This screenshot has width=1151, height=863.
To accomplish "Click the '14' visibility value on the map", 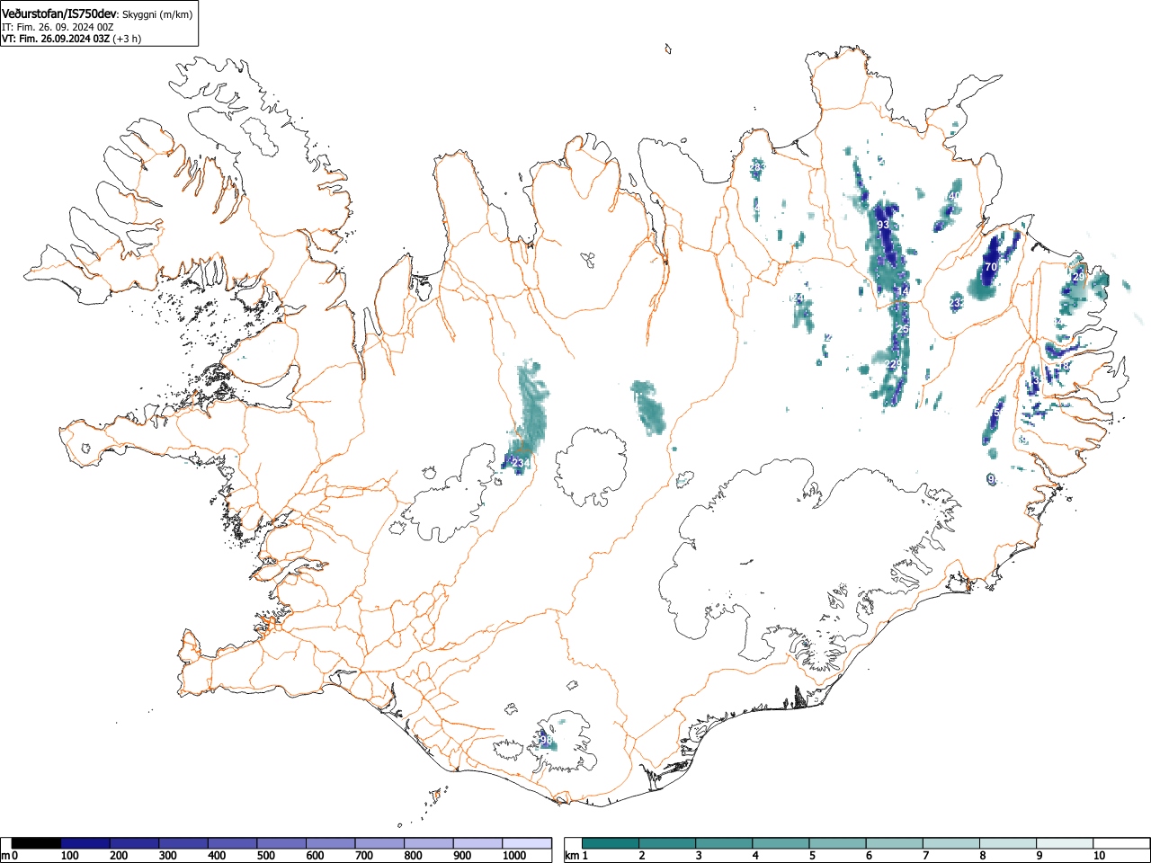I will coord(903,291).
